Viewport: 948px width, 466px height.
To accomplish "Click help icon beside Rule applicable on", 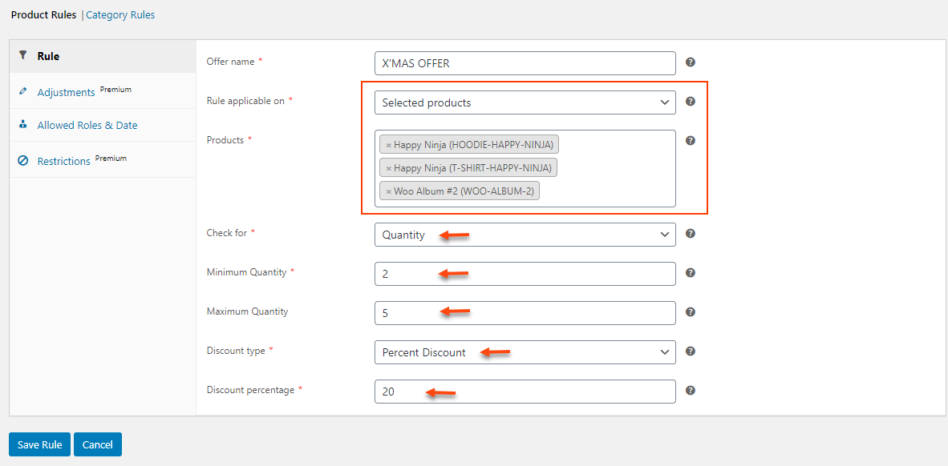I will [691, 102].
